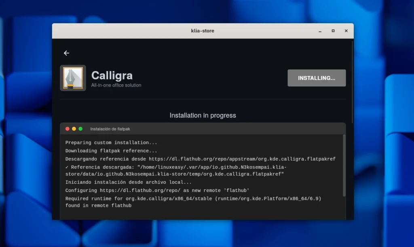This screenshot has height=247, width=414.
Task: Click the 'Instalación de flatpak' terminal title
Action: pyautogui.click(x=110, y=129)
